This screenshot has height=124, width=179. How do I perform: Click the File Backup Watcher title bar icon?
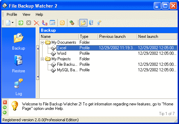tap(5, 6)
